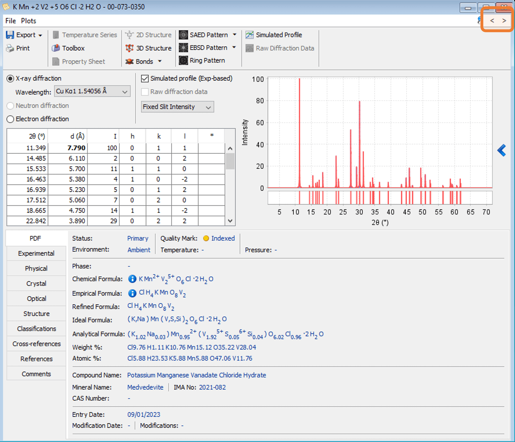The height and width of the screenshot is (442, 515).
Task: Select the table cell 2θ 15.533
Action: tap(27, 169)
